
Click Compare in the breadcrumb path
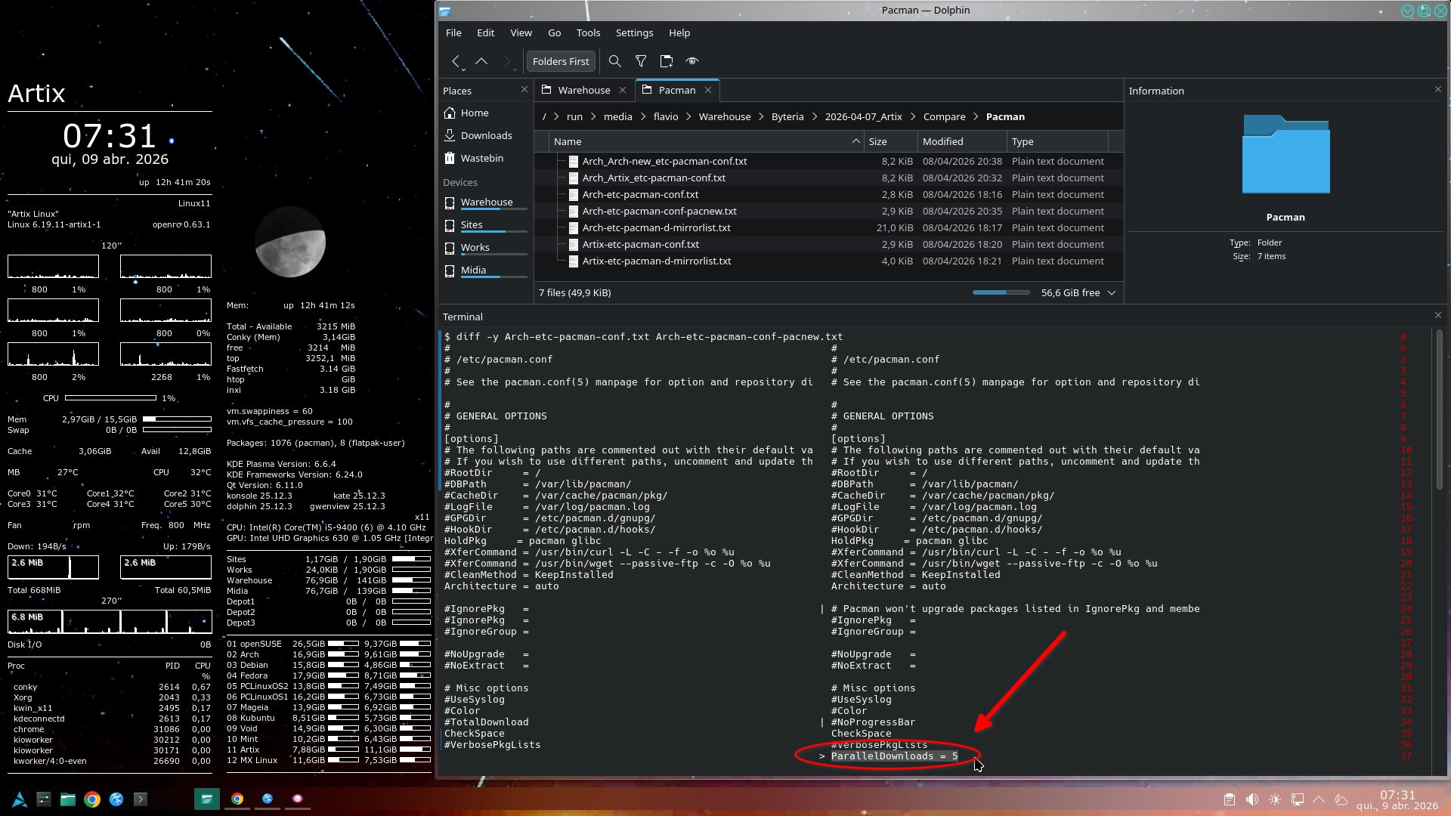944,116
